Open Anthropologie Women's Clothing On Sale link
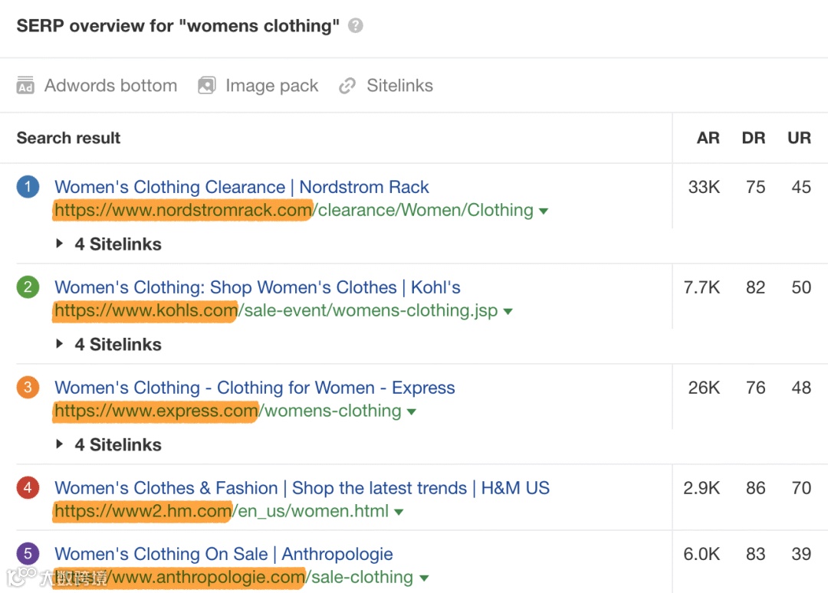 click(224, 554)
